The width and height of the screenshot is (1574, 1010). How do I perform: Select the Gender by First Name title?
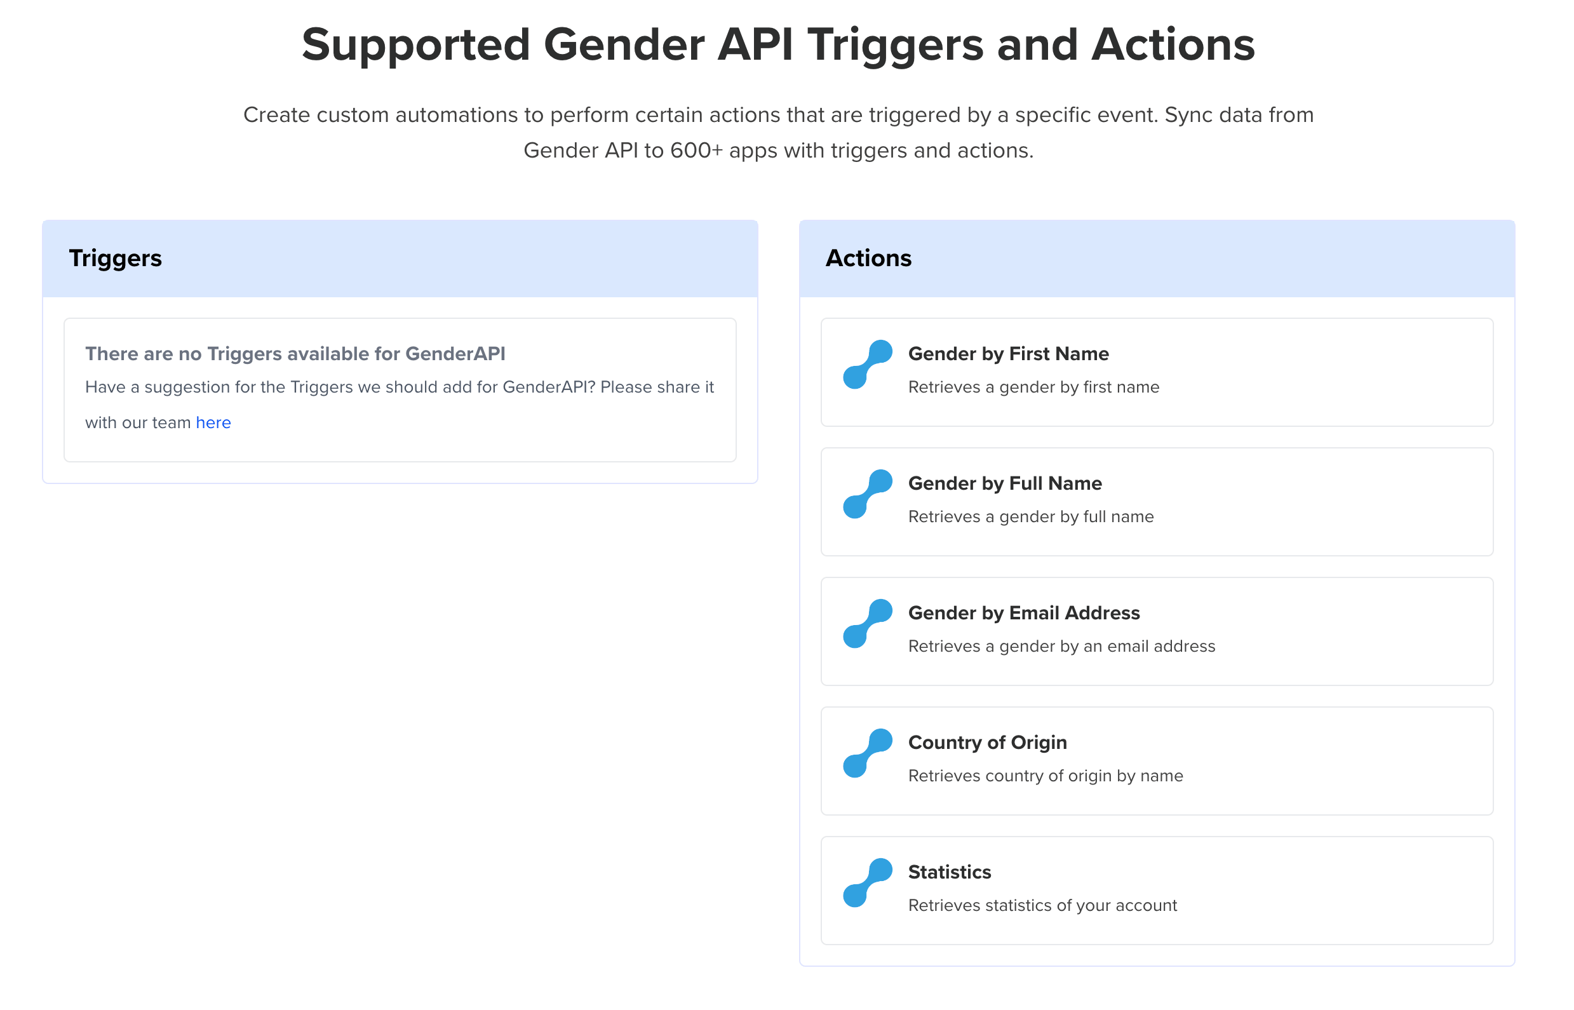(1008, 353)
